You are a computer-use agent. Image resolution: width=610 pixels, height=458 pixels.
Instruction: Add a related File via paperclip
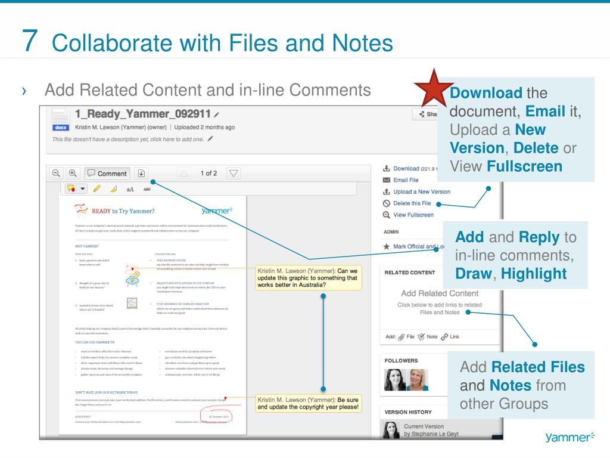coord(406,337)
